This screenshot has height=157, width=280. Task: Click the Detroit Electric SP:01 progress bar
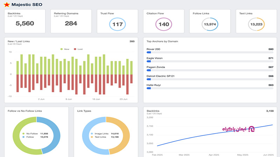pos(210,79)
